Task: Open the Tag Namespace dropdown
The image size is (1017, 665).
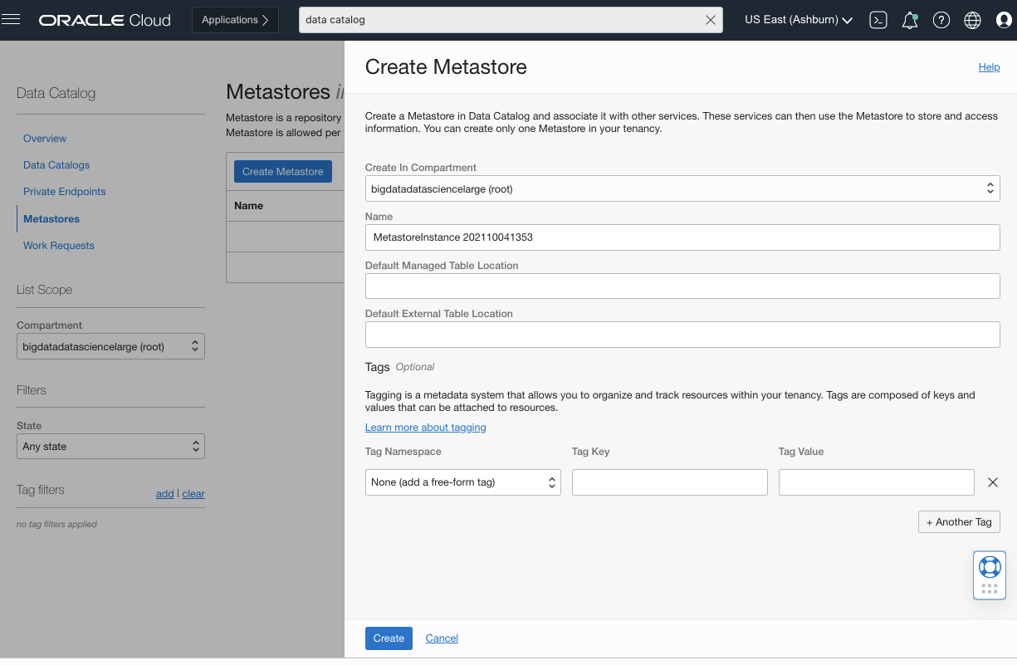Action: tap(462, 482)
